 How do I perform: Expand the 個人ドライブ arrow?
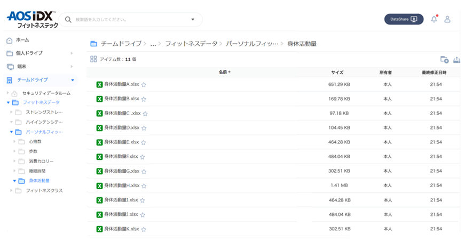pos(72,53)
